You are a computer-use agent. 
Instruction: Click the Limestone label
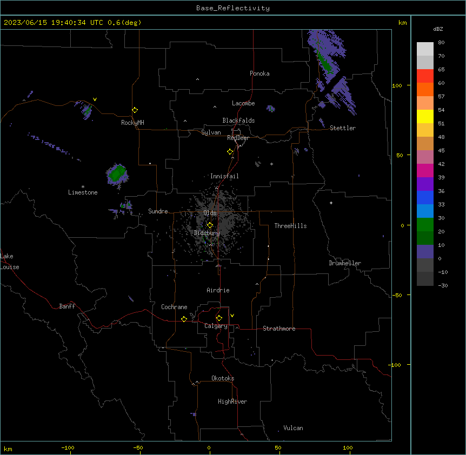click(83, 192)
